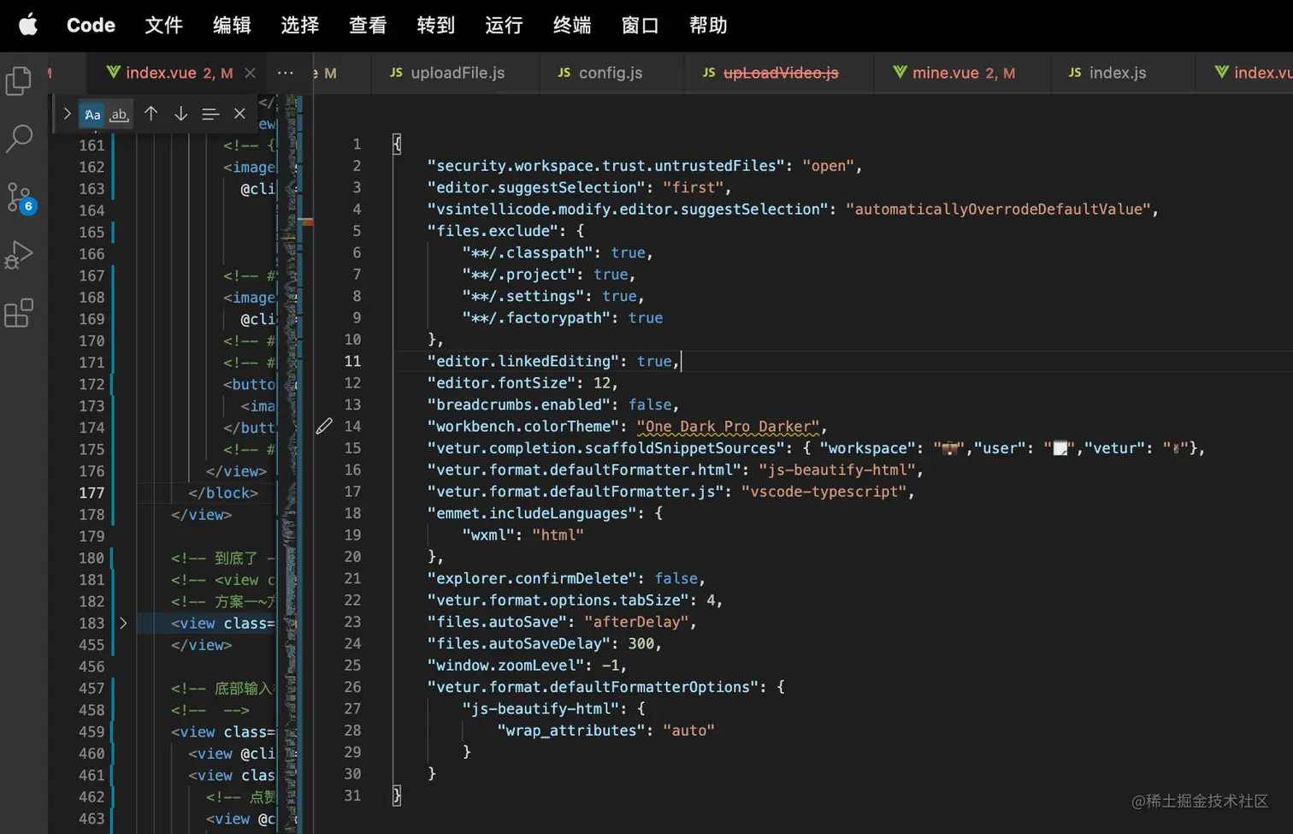Click the minimap of the left editor
The width and height of the screenshot is (1293, 834).
[x=292, y=462]
